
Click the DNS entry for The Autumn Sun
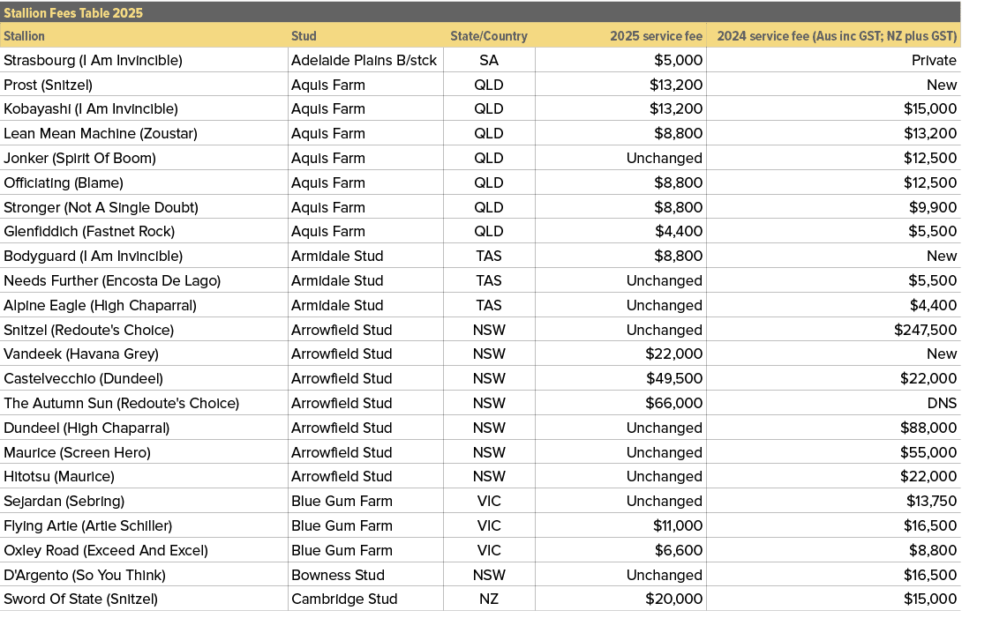(x=940, y=403)
